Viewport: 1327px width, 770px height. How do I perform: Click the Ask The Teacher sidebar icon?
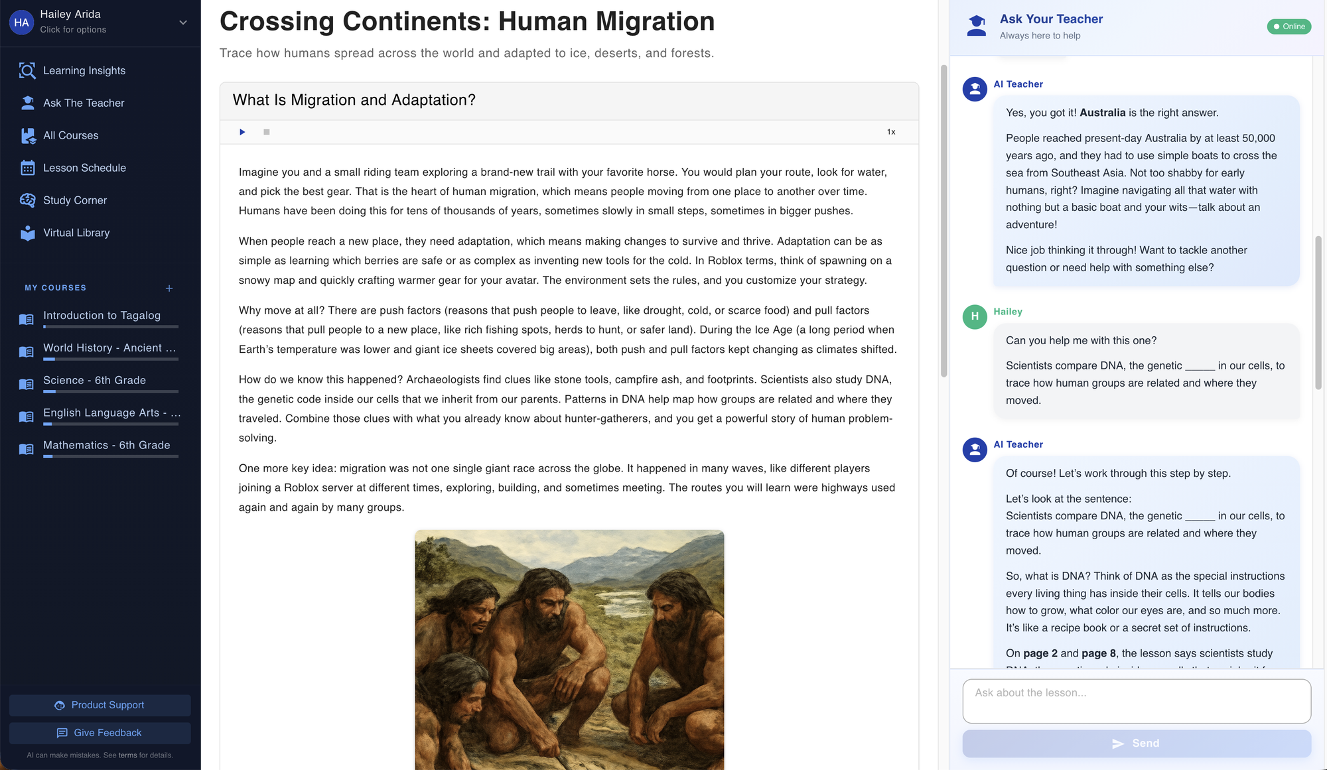[x=27, y=103]
